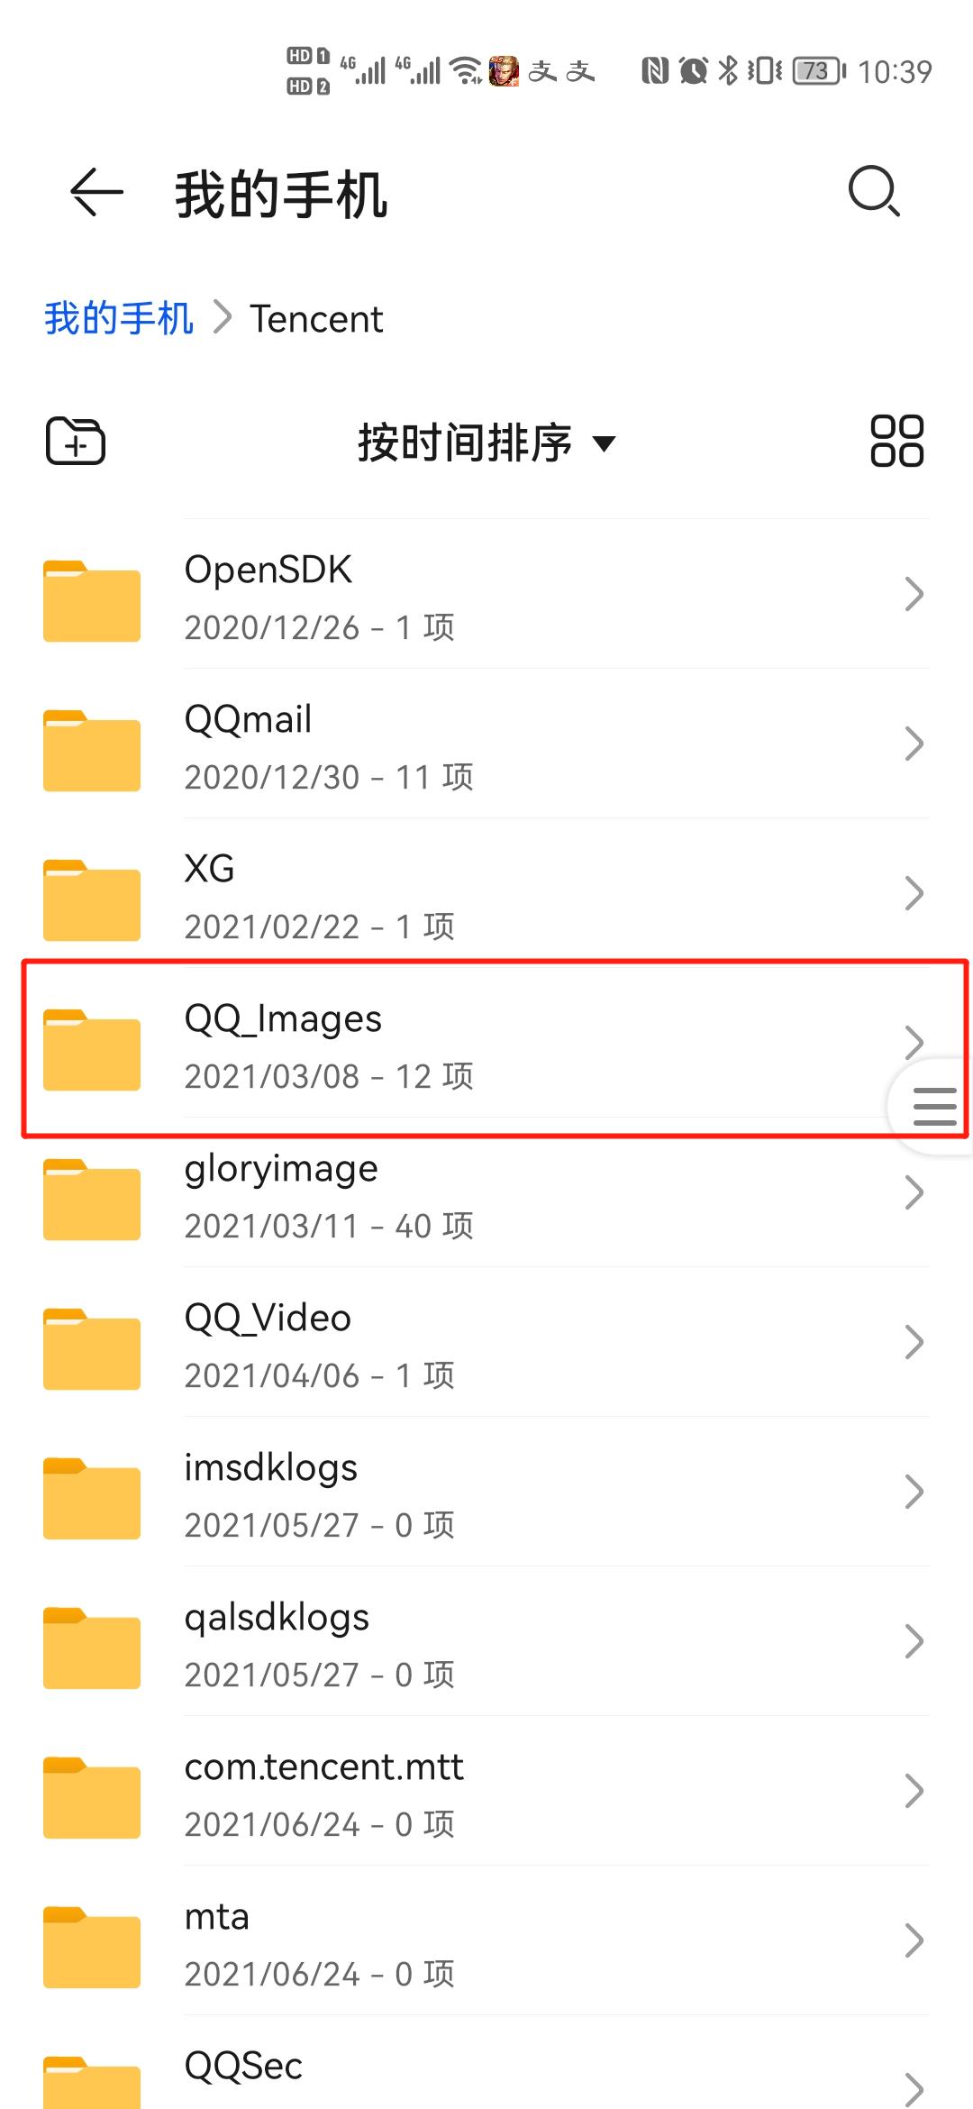This screenshot has width=973, height=2109.
Task: Expand the imsdklogs folder chevron
Action: point(914,1492)
